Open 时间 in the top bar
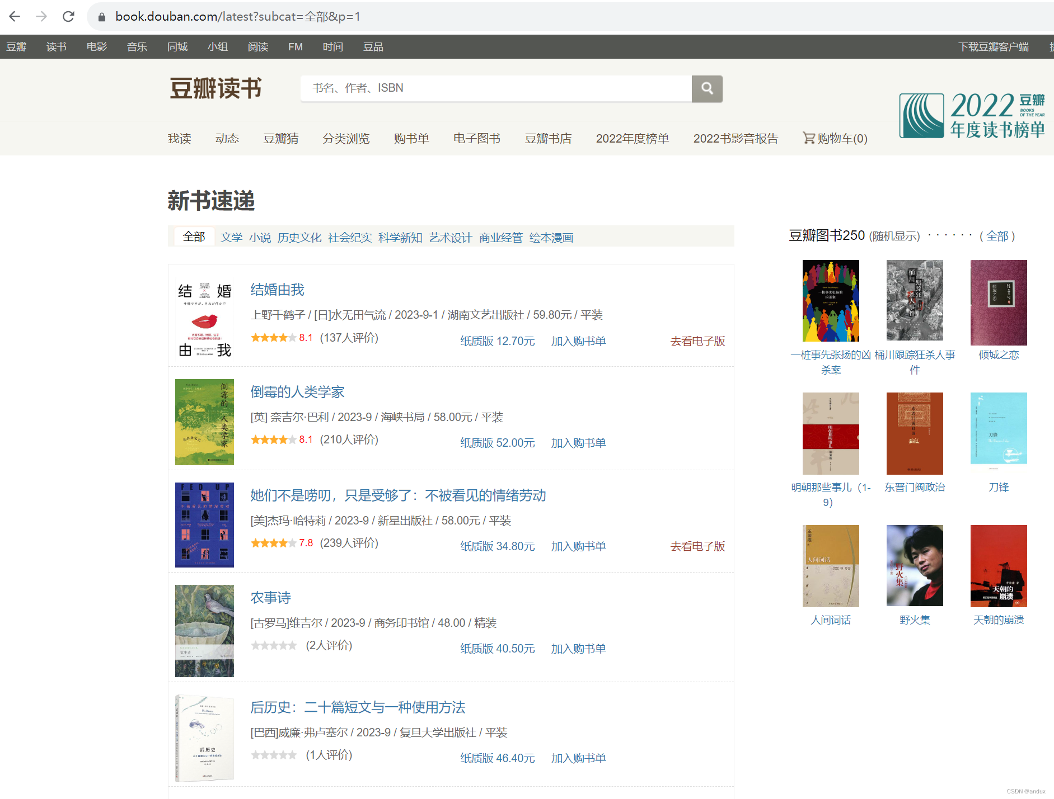Image resolution: width=1054 pixels, height=799 pixels. pos(333,47)
